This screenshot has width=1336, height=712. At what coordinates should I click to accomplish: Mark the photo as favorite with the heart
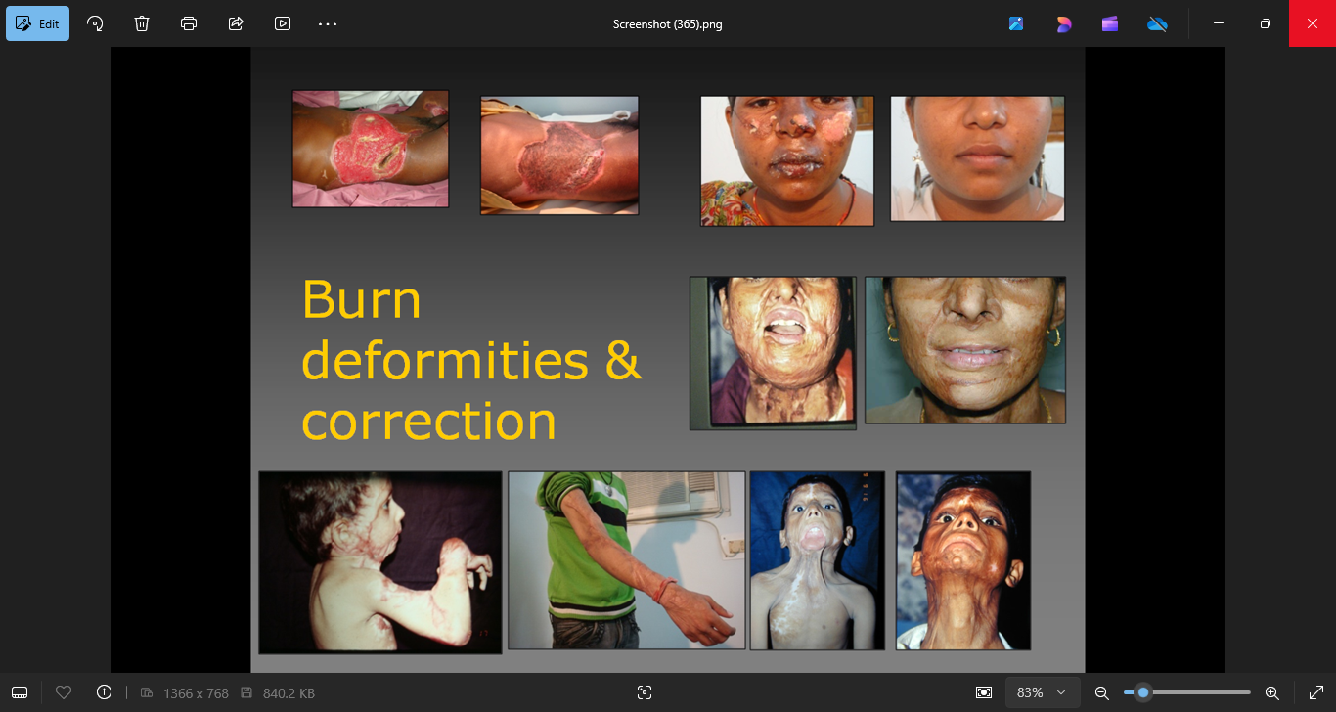pos(64,692)
